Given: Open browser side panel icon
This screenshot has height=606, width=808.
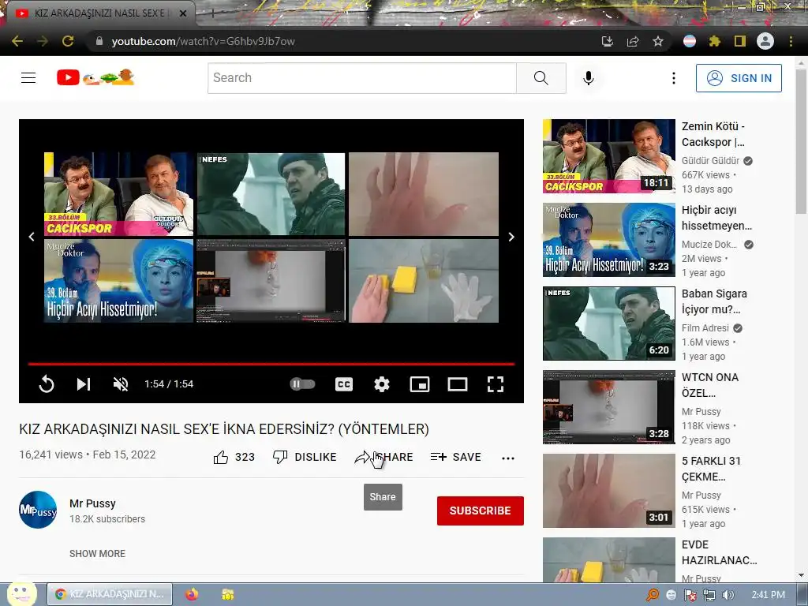Looking at the screenshot, I should coord(740,41).
